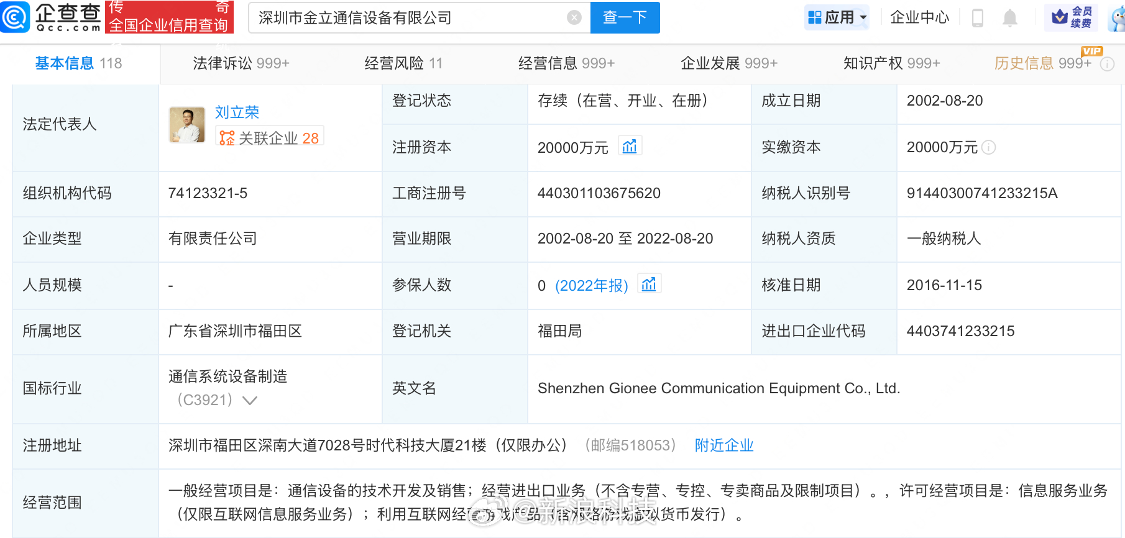1125x538 pixels.
Task: Select import-export code 4403741233215
Action: [961, 331]
